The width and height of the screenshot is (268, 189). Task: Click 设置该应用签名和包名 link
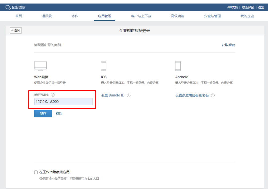(192, 95)
